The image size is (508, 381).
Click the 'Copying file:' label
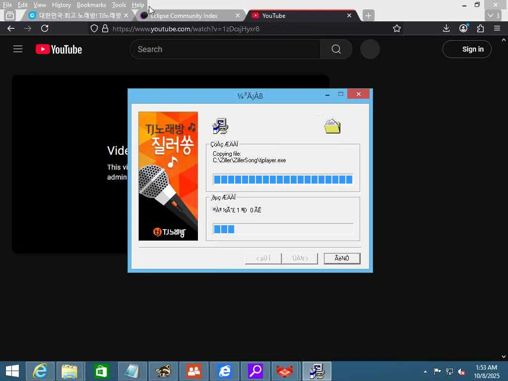[x=227, y=154]
